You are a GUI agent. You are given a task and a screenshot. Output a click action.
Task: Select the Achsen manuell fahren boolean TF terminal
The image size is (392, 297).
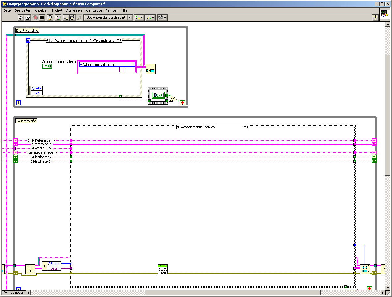47,66
